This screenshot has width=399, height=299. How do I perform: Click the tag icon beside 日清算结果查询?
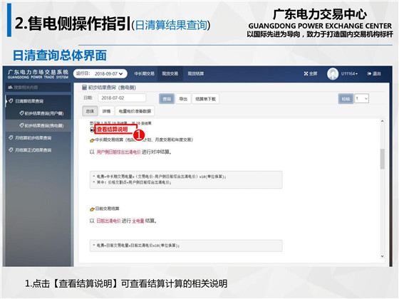click(x=11, y=101)
